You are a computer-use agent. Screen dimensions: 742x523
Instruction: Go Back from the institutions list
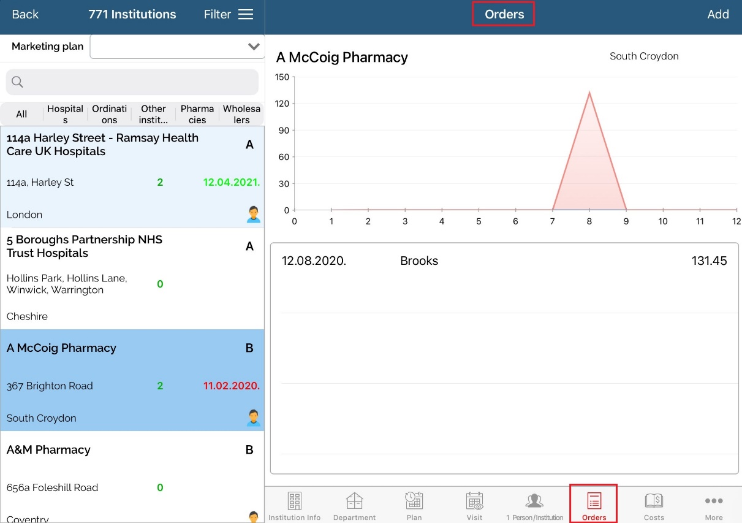25,15
